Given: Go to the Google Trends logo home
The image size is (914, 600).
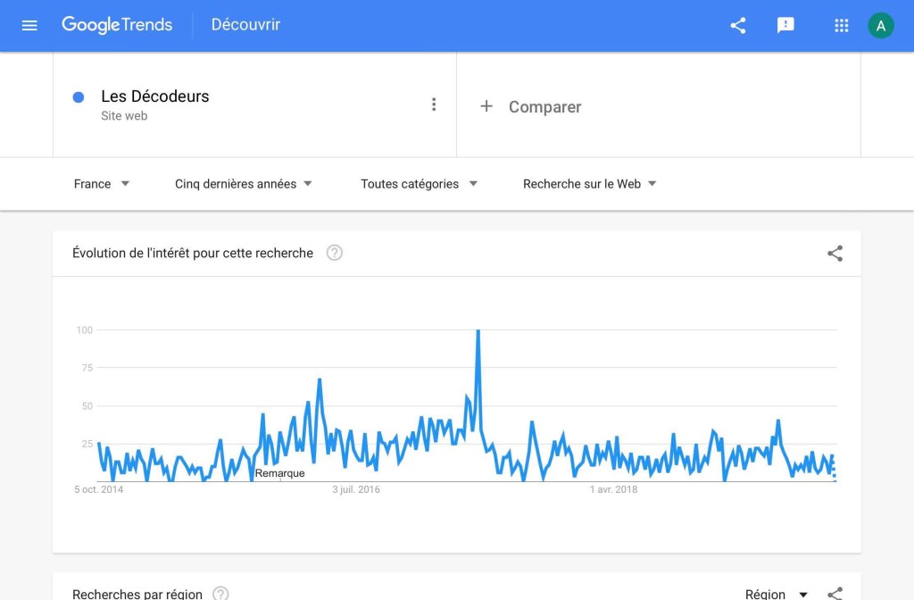Looking at the screenshot, I should pos(117,25).
